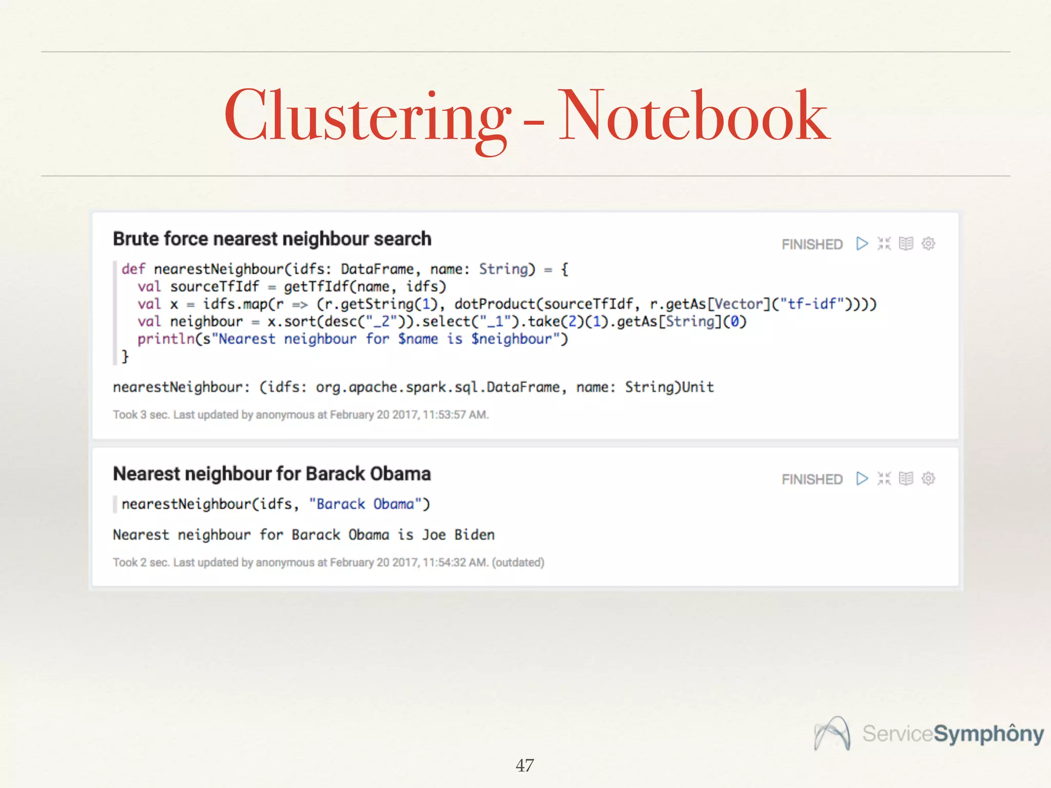Click the val sourceTfIdf code line
The image size is (1051, 788).
(x=291, y=287)
